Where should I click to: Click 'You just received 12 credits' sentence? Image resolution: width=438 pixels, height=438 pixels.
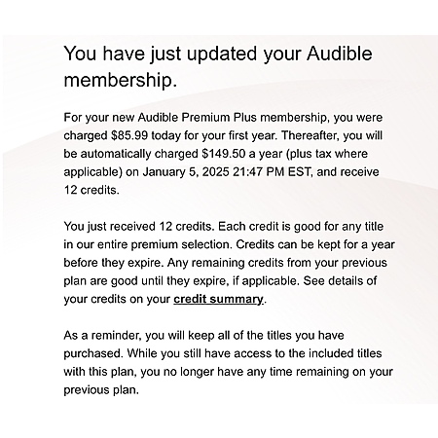click(139, 226)
